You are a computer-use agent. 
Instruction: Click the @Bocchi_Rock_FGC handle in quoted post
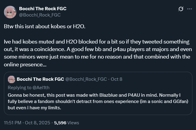86,79
